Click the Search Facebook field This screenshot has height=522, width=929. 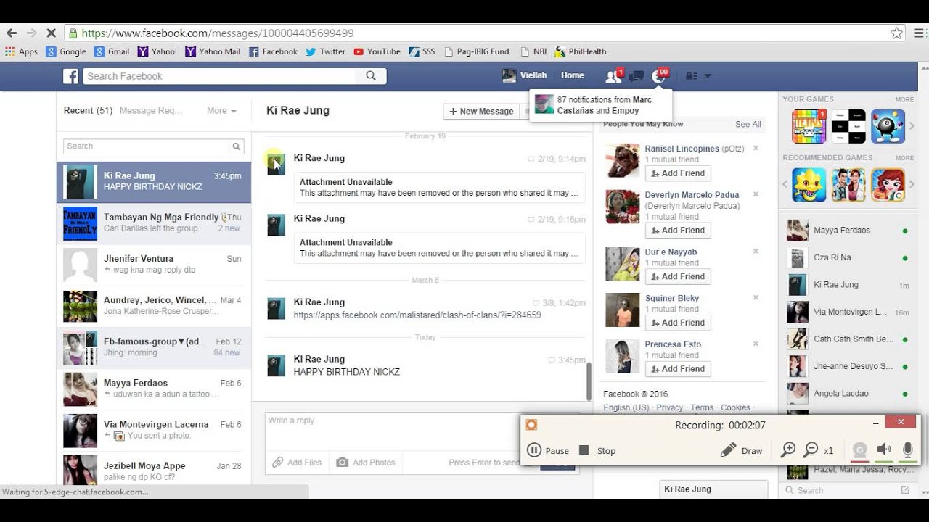(x=219, y=76)
